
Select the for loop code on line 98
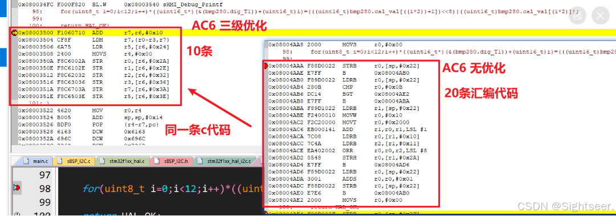pos(173,189)
